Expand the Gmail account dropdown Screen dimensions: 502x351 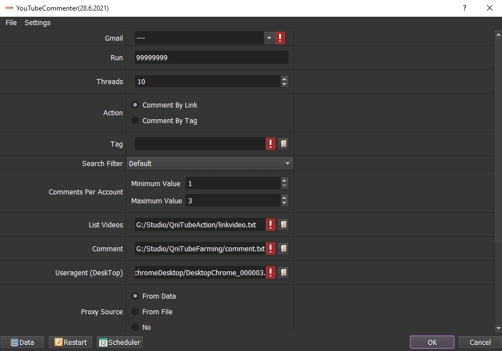pos(269,38)
